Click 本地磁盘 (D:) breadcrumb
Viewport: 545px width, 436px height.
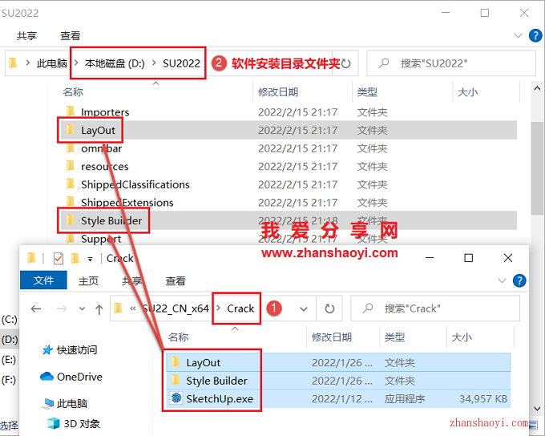pyautogui.click(x=115, y=63)
